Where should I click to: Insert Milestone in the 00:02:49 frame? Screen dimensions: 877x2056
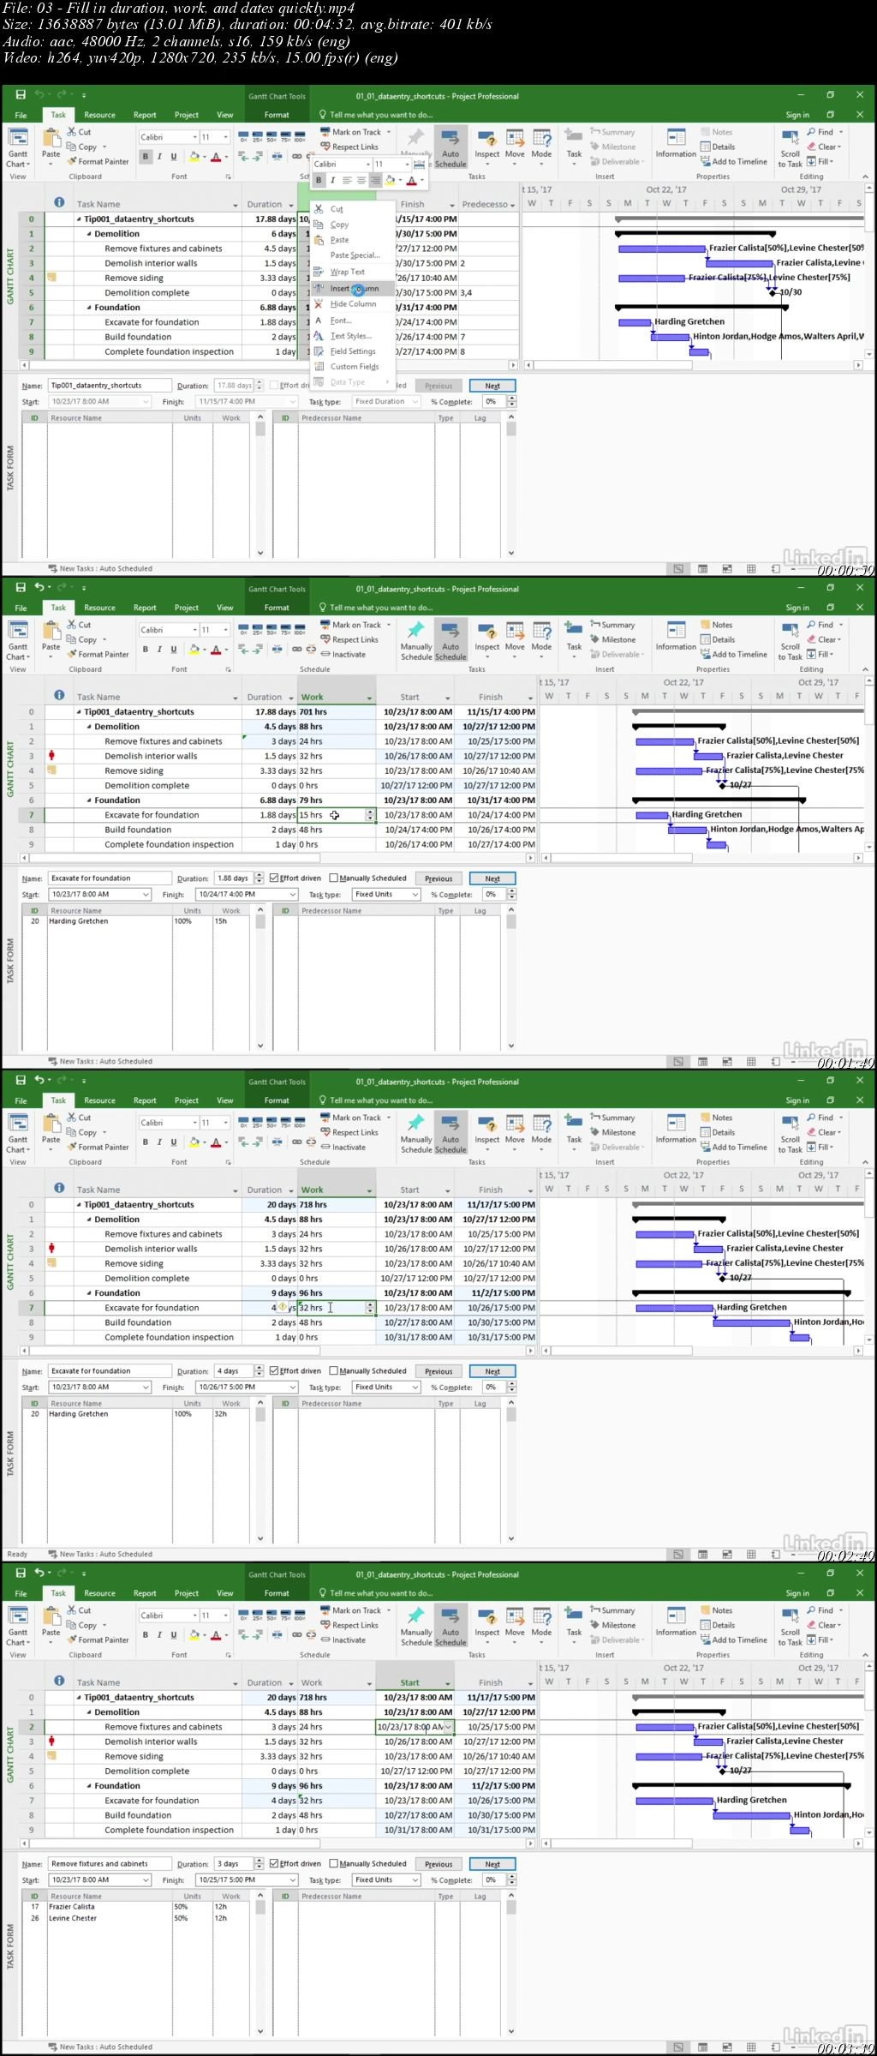[612, 1132]
